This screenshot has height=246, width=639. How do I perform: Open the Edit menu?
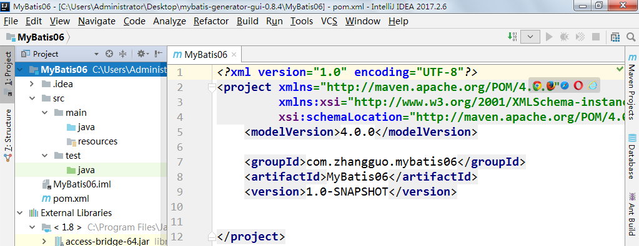34,21
